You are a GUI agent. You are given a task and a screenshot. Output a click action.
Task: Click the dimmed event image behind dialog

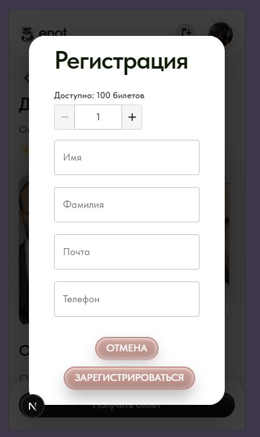click(x=24, y=251)
